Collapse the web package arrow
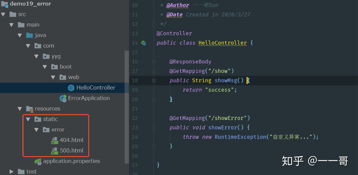 [x=53, y=77]
